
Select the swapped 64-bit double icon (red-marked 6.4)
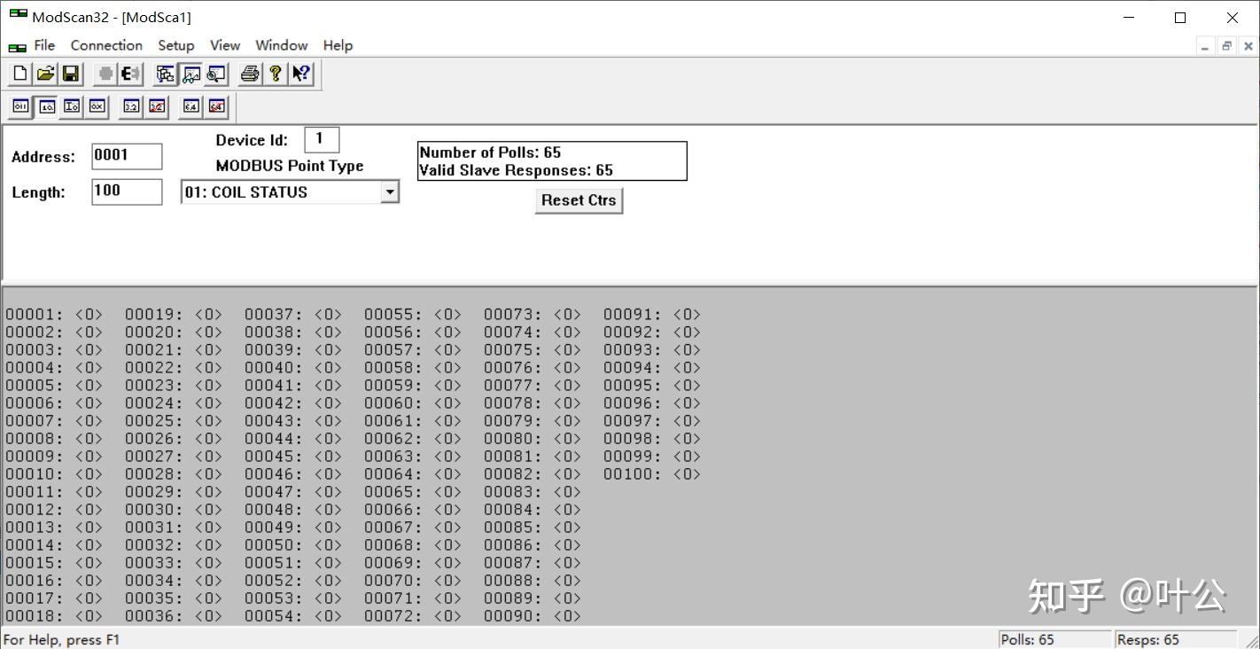(x=217, y=106)
